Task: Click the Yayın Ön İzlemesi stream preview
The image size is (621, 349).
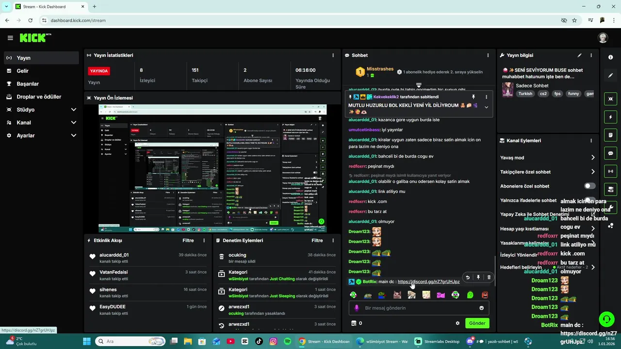Action: (212, 168)
